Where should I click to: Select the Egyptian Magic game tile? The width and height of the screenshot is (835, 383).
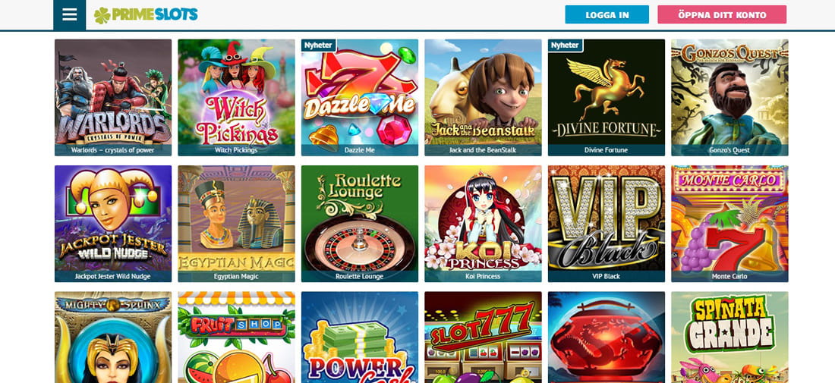[236, 224]
